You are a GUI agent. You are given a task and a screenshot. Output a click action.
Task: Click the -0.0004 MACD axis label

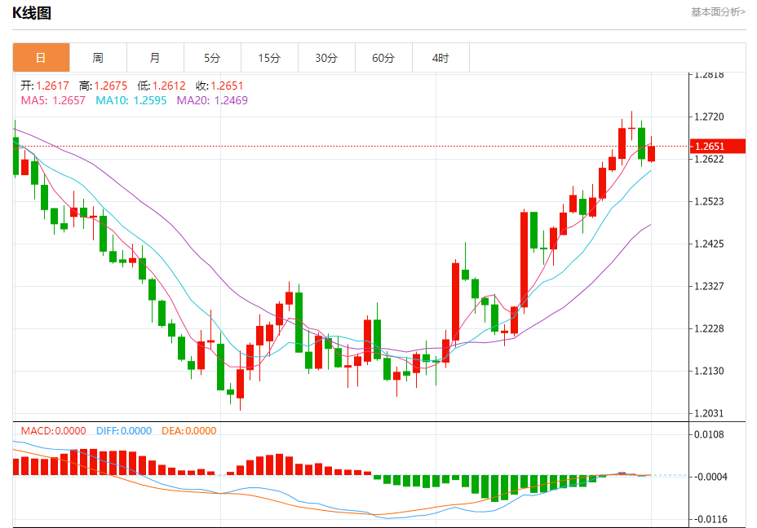(x=711, y=477)
